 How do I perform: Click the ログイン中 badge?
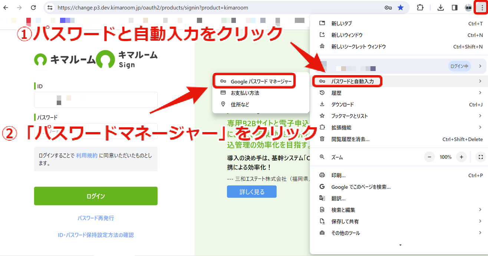tap(459, 66)
